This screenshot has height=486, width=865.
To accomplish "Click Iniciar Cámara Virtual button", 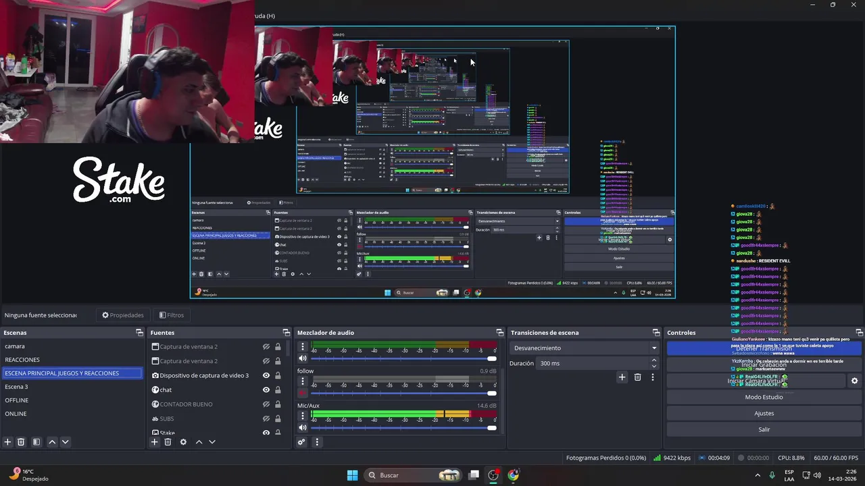I will tap(756, 381).
